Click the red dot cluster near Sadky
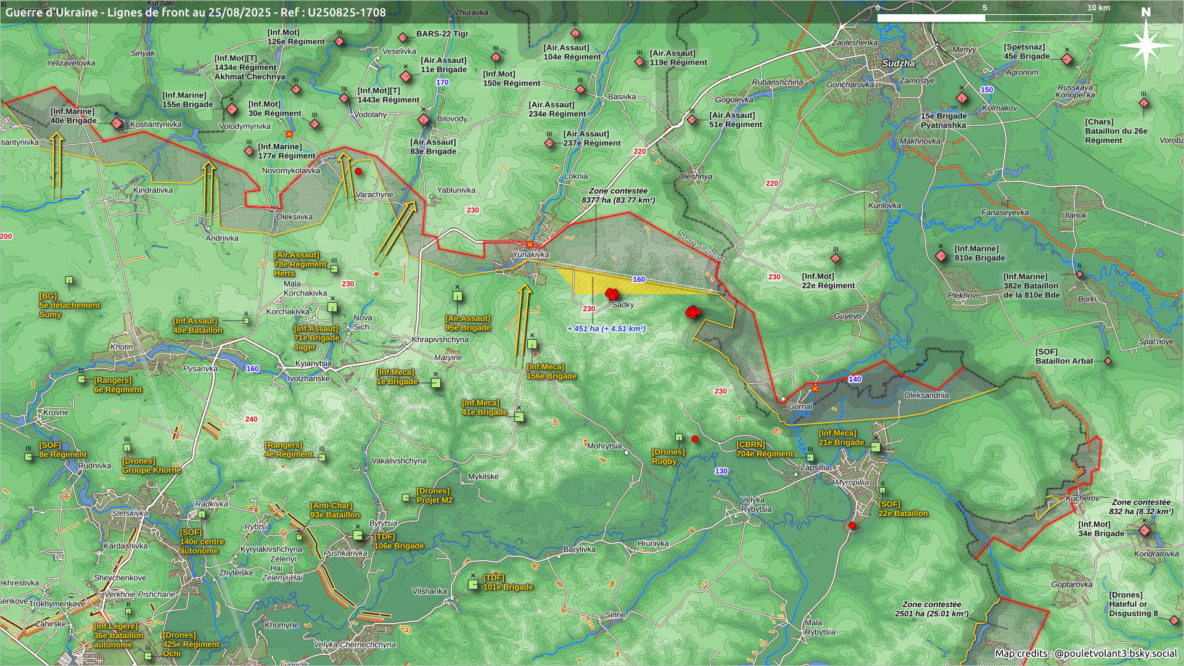 [612, 295]
